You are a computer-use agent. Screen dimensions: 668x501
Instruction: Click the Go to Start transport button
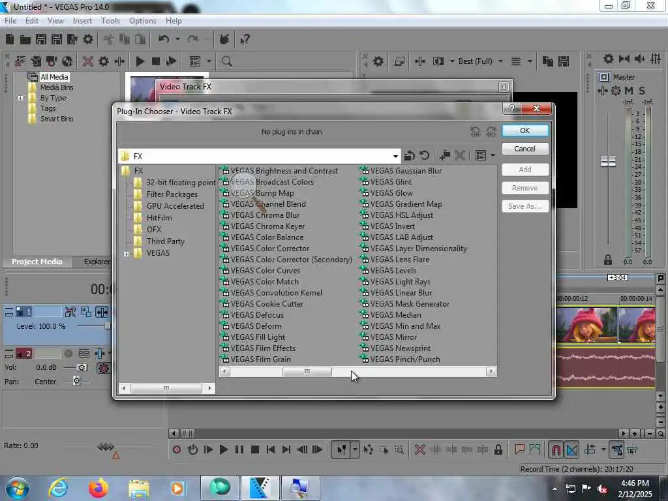click(271, 449)
